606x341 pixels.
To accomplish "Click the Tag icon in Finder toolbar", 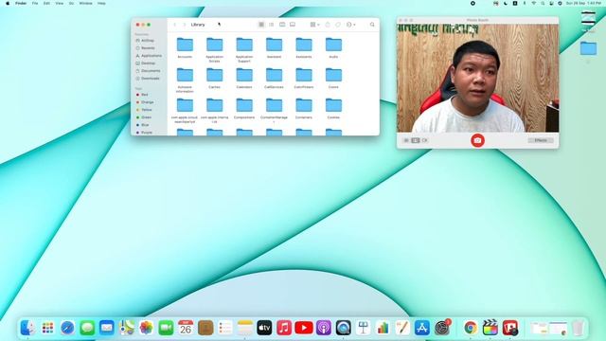I will coord(338,25).
